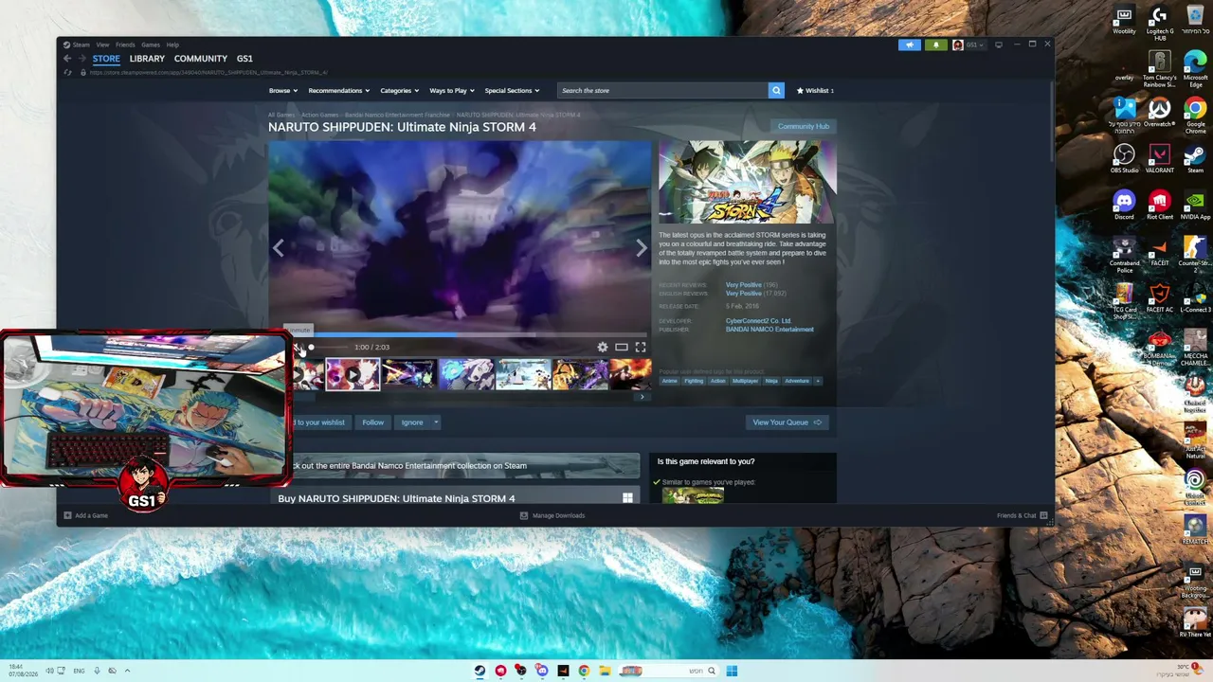This screenshot has width=1213, height=682.
Task: Open BANDAI NAMCO Entertainment publisher link
Action: [769, 330]
